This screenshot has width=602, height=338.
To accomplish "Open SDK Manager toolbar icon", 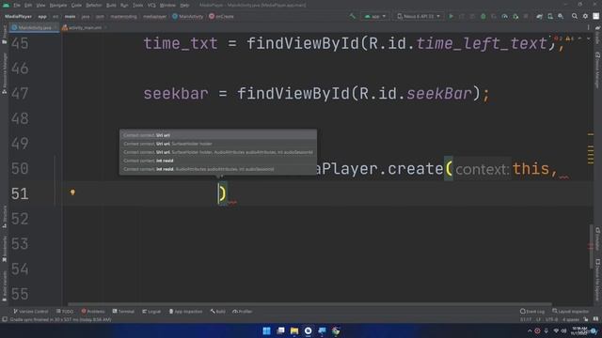I will pyautogui.click(x=561, y=17).
